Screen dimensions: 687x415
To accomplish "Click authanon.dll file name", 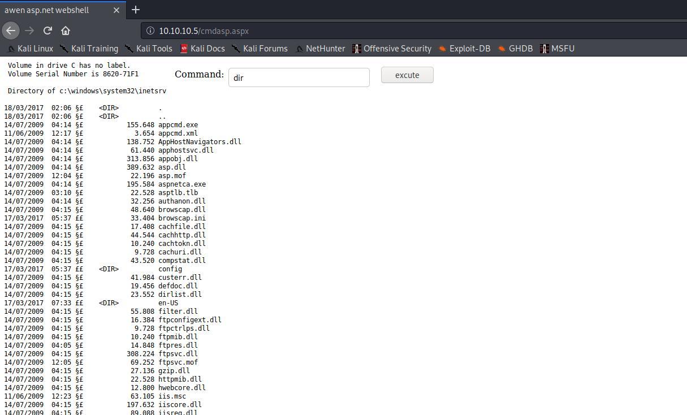I will click(182, 201).
